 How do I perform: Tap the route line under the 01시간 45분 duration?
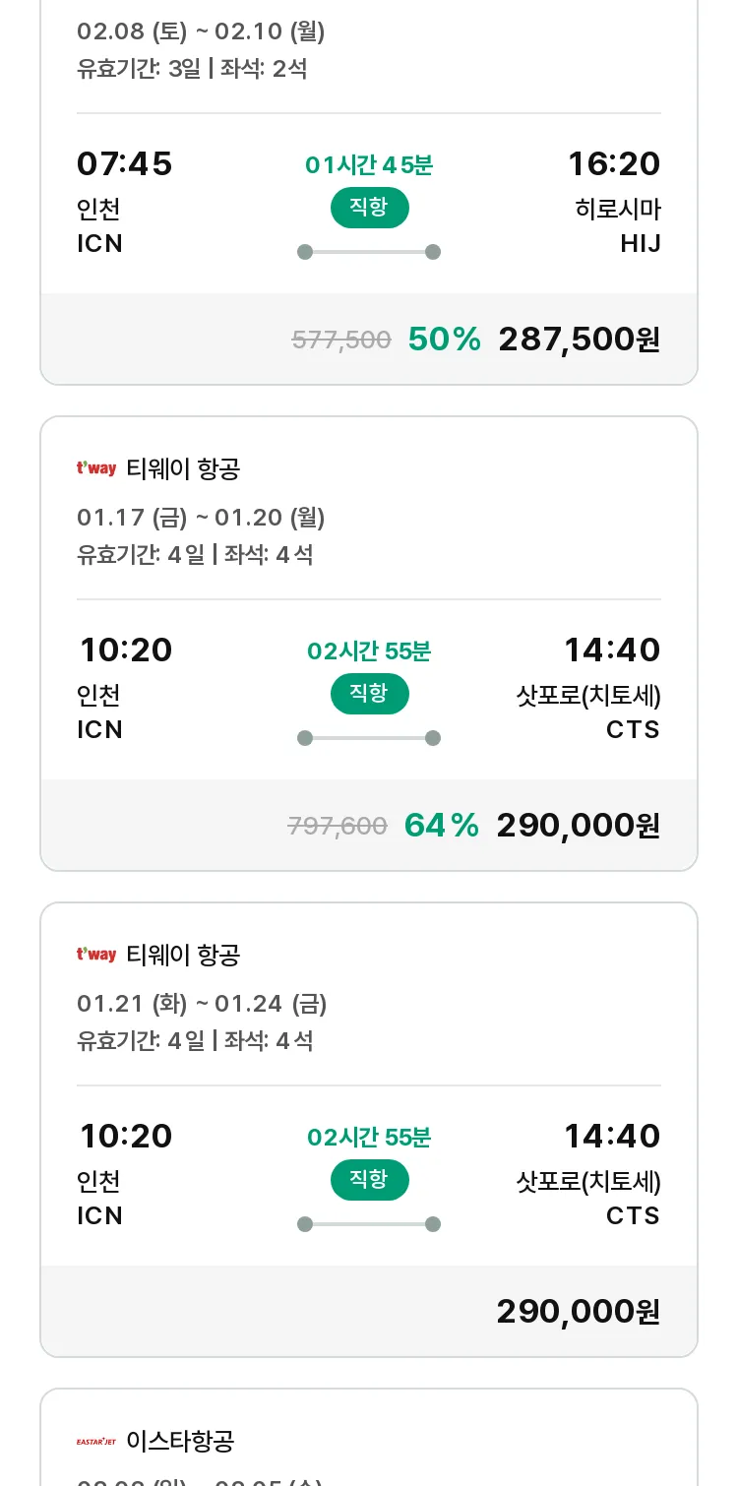(x=369, y=252)
